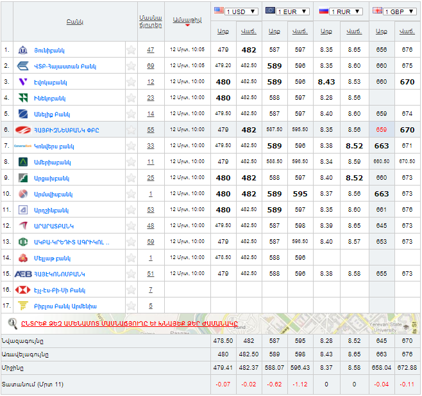Sort by USD Առք buy column header

click(x=223, y=31)
